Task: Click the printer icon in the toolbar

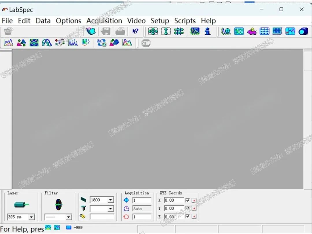Action: click(120, 31)
